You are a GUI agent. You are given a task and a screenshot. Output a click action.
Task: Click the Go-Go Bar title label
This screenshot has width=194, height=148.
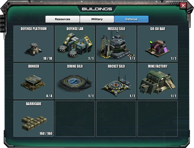[158, 29]
